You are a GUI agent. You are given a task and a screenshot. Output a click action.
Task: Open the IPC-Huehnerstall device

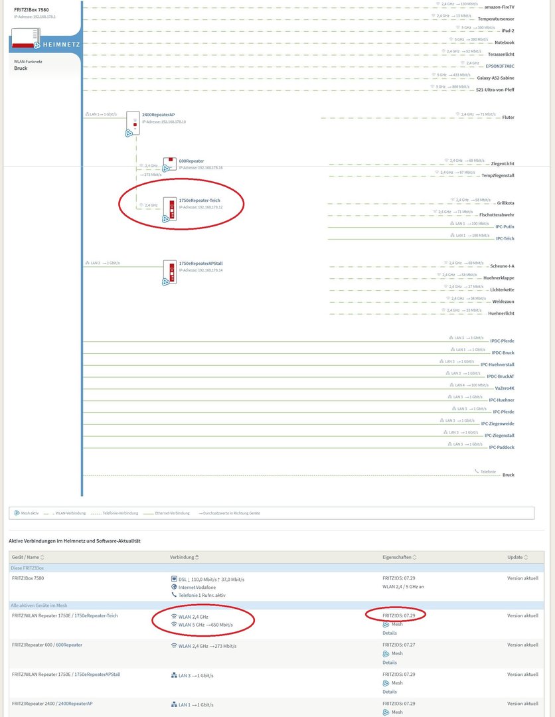[x=497, y=365]
